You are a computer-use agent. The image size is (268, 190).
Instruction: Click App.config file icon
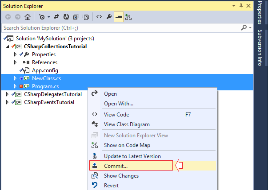pos(27,70)
